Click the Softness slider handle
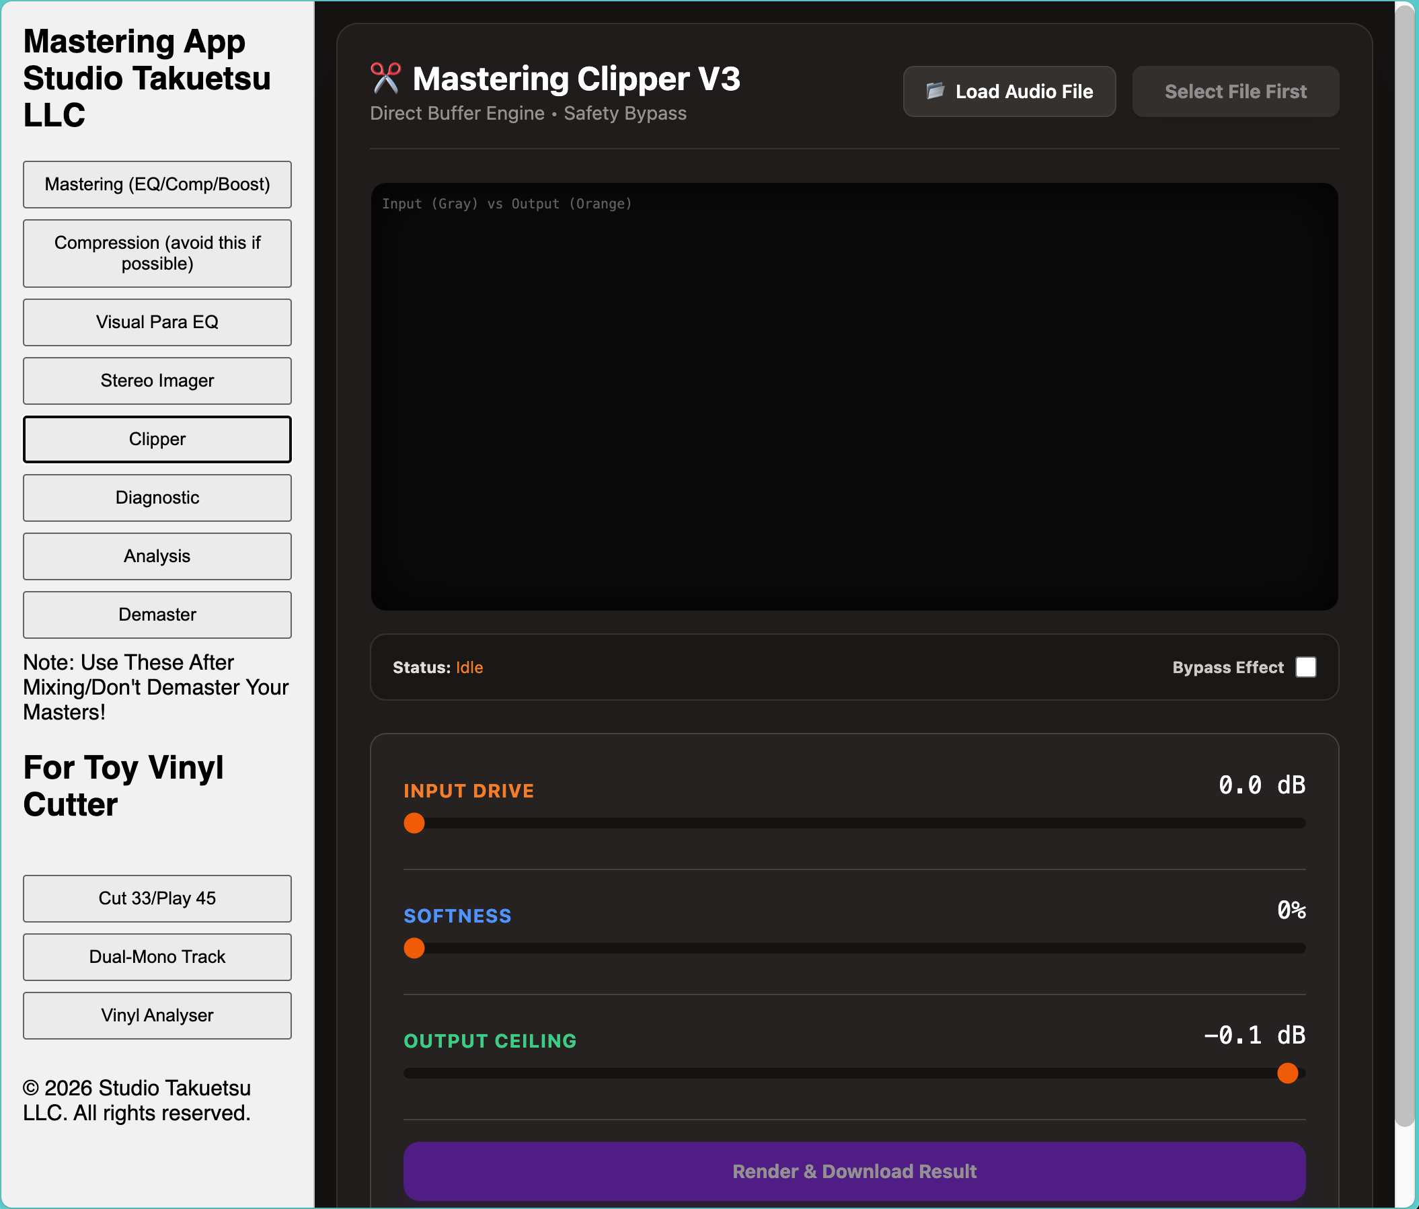Screen dimensions: 1419x1209 click(x=414, y=948)
